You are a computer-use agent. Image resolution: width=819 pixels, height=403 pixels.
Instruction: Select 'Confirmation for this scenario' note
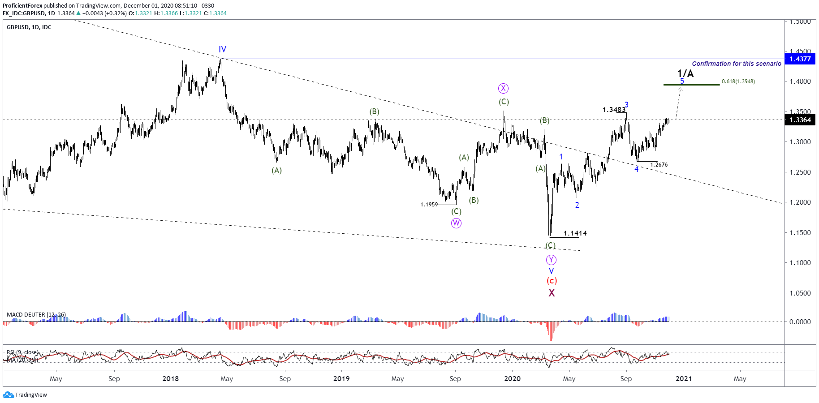737,64
